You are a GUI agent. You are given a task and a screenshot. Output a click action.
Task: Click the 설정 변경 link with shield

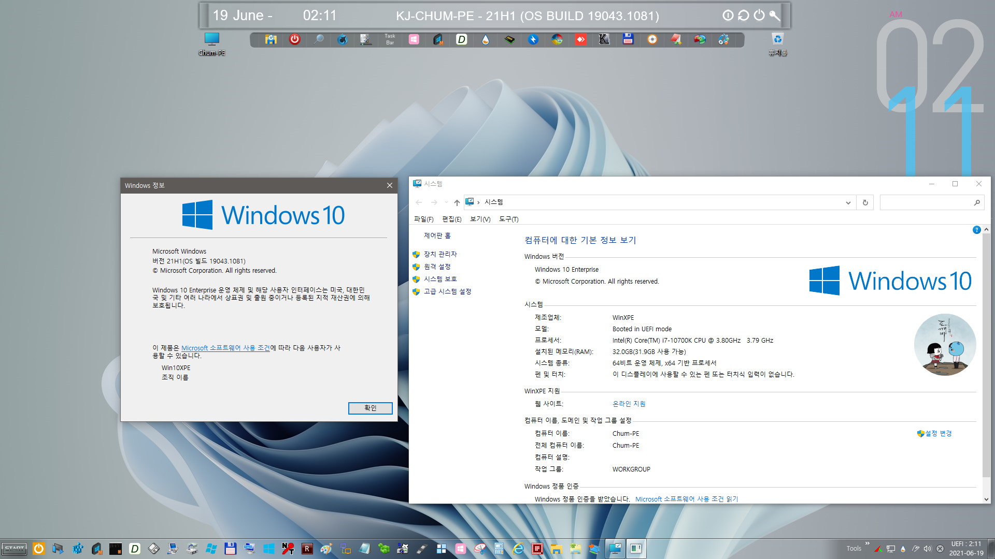coord(934,433)
